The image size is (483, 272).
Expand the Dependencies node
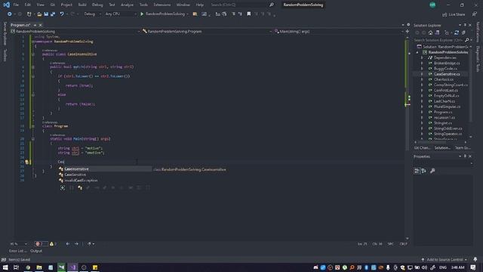(x=422, y=58)
